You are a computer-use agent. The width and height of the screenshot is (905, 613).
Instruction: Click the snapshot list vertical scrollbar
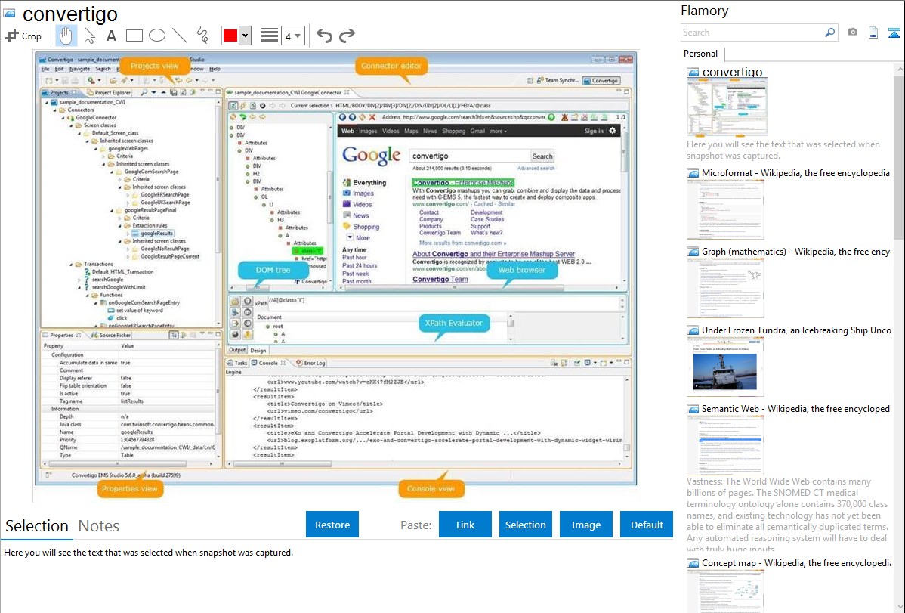[899, 156]
